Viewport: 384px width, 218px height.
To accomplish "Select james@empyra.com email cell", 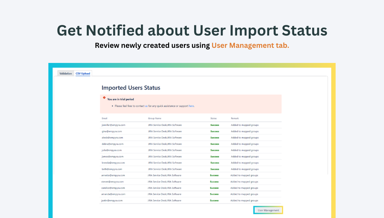I will pyautogui.click(x=112, y=157).
